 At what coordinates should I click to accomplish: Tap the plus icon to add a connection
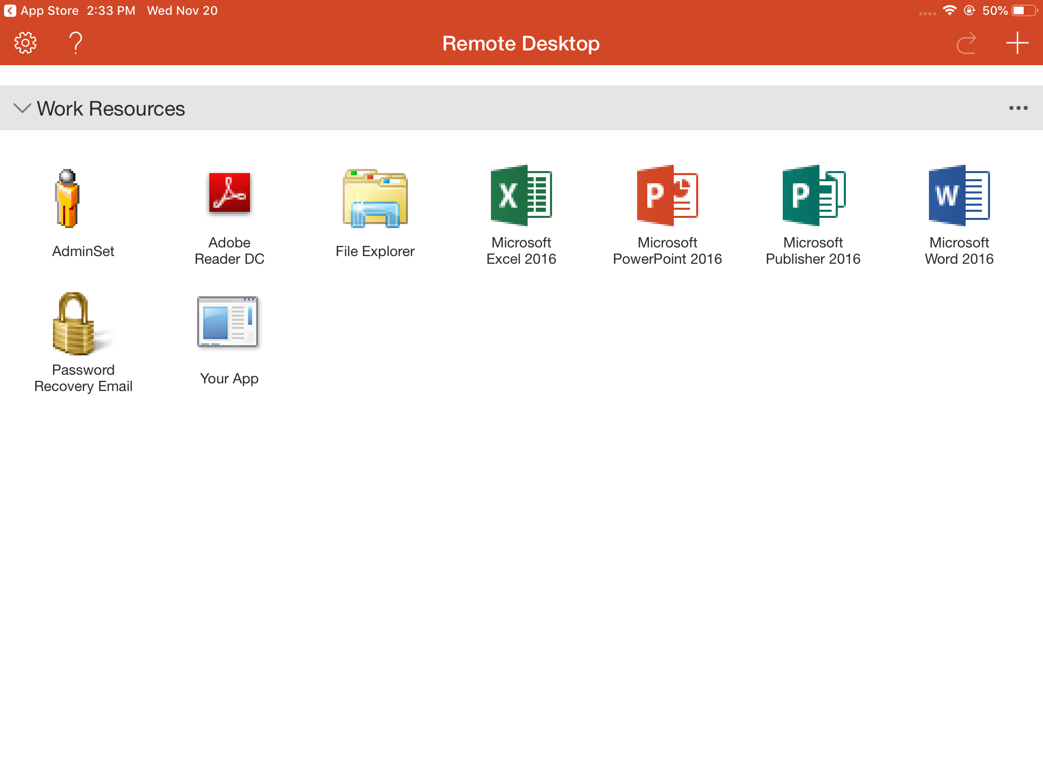pos(1017,43)
